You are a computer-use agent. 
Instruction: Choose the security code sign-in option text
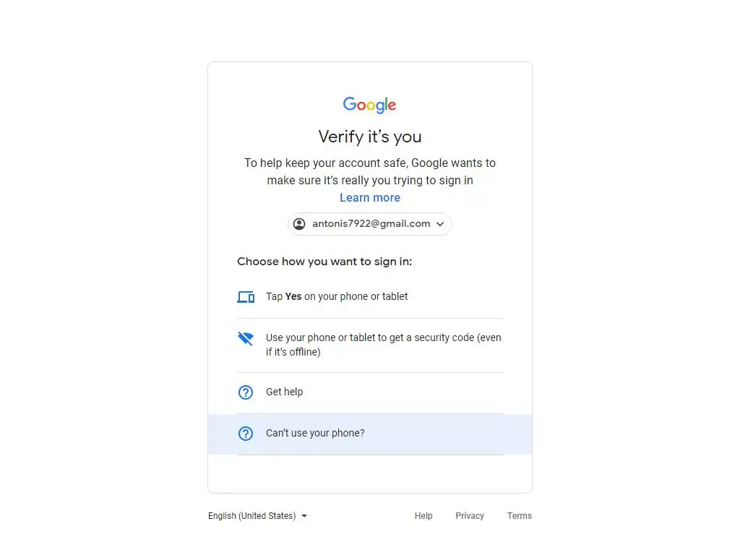pos(383,345)
